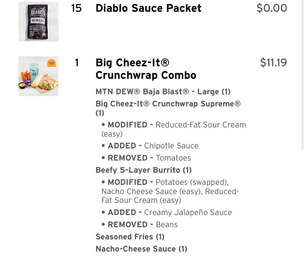Click the quantity 1 beside the combo

tap(76, 63)
